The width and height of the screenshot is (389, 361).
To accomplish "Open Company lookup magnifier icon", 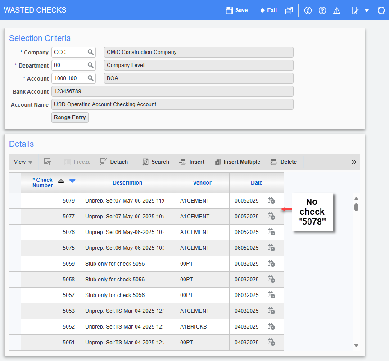I will click(x=90, y=52).
